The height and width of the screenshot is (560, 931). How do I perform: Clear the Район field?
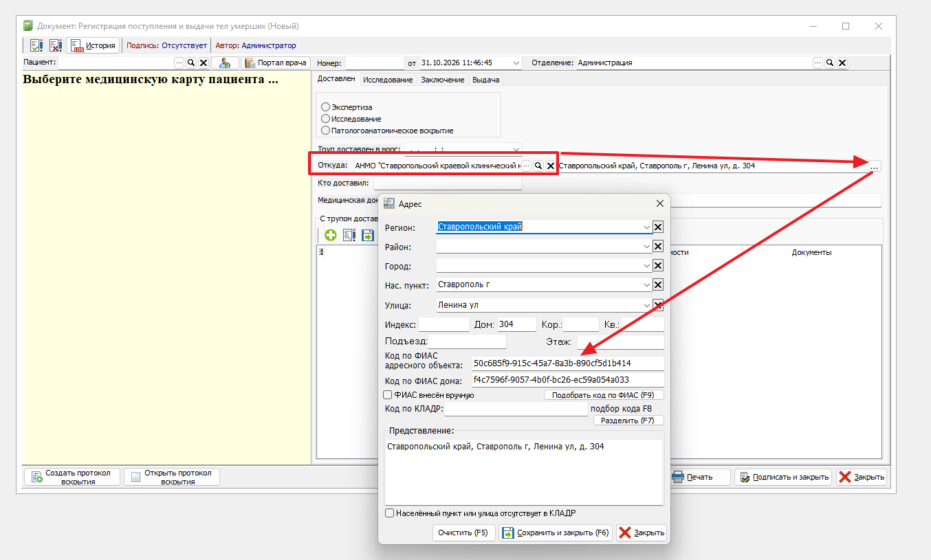(658, 246)
